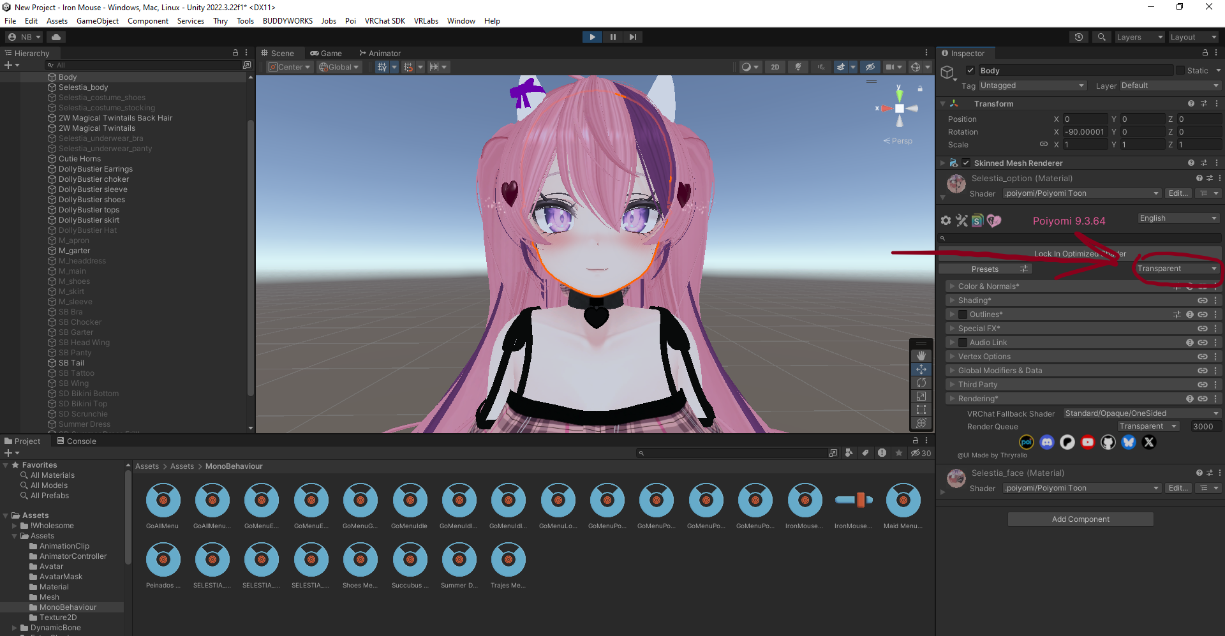1225x636 pixels.
Task: Select the Rect tool in the scene overlay
Action: pos(921,410)
